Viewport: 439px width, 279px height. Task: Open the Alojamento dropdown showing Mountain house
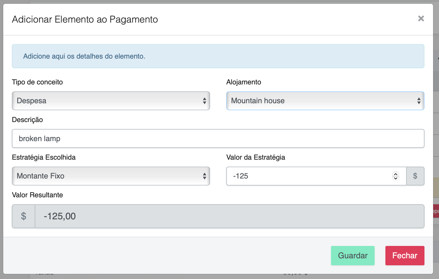(x=325, y=101)
